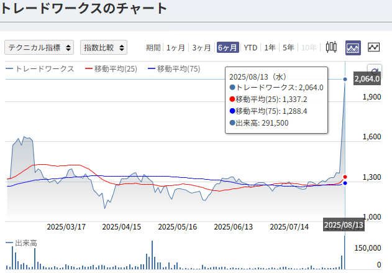Screen dimensions: 392x273
Task: Select the 1ヶ月 period
Action: (x=176, y=47)
